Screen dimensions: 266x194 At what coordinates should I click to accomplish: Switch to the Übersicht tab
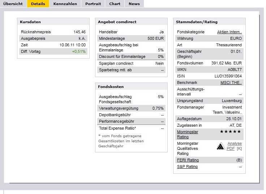[13, 4]
